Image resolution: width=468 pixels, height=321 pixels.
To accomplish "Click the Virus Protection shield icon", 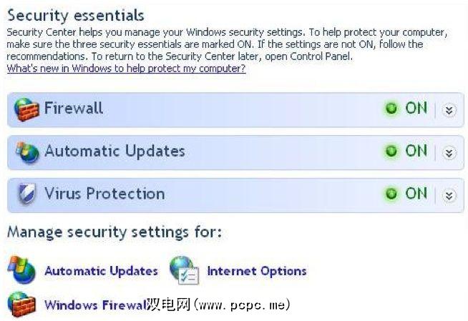I will point(26,195).
